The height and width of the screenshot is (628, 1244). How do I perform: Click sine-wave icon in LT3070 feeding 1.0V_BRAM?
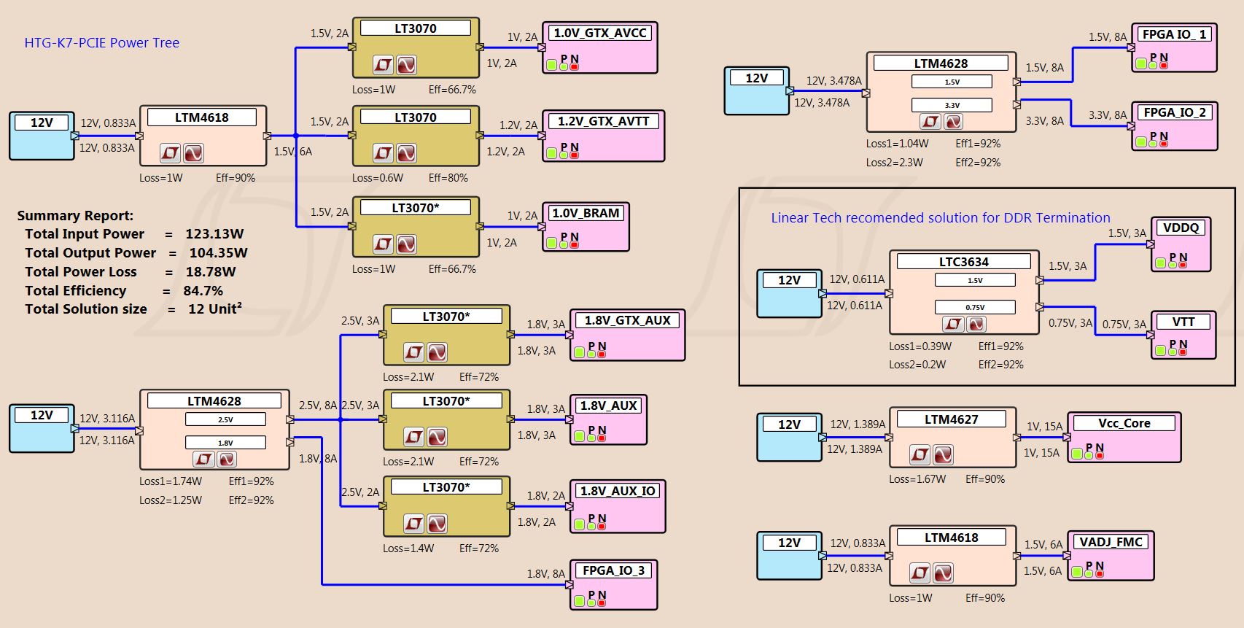406,244
